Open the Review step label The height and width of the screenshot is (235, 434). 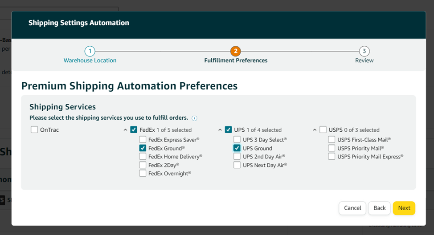pos(364,61)
